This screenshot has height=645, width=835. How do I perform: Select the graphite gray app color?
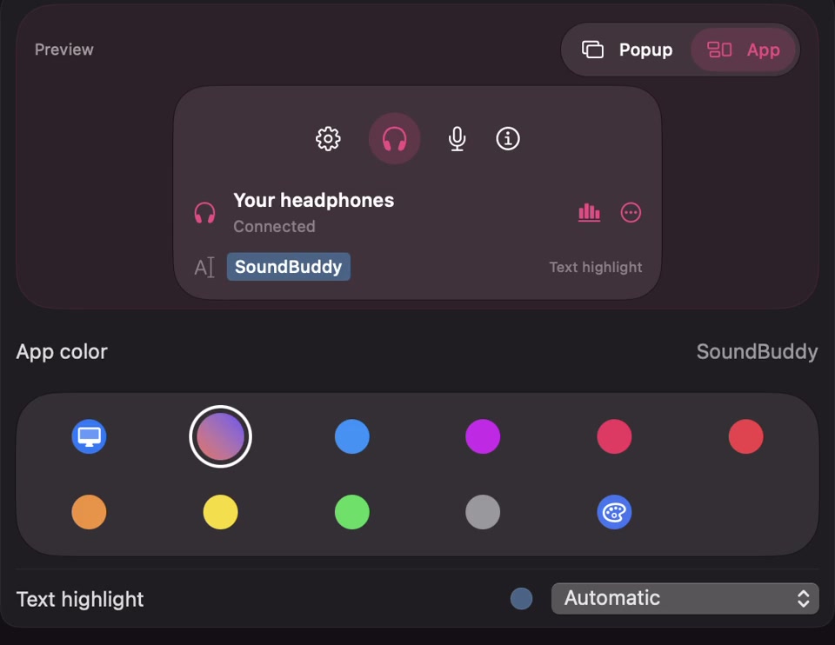(x=483, y=512)
